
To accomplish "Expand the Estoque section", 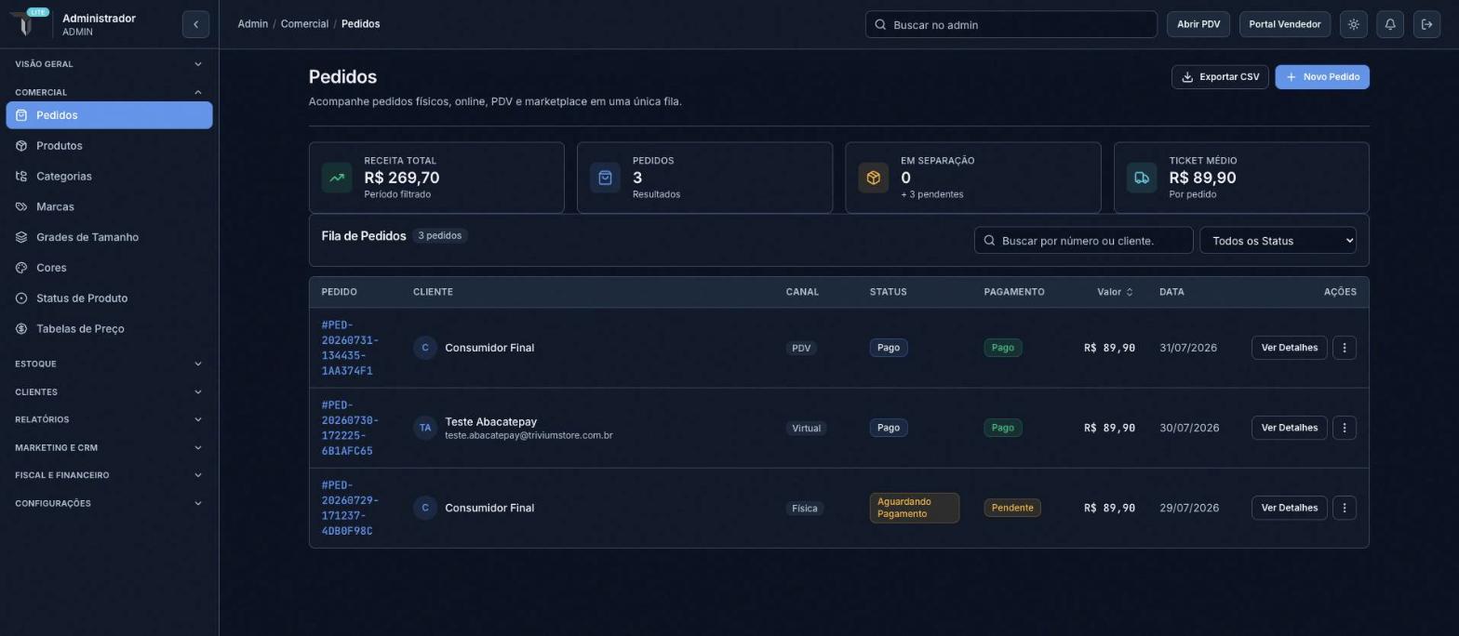I will 109,364.
